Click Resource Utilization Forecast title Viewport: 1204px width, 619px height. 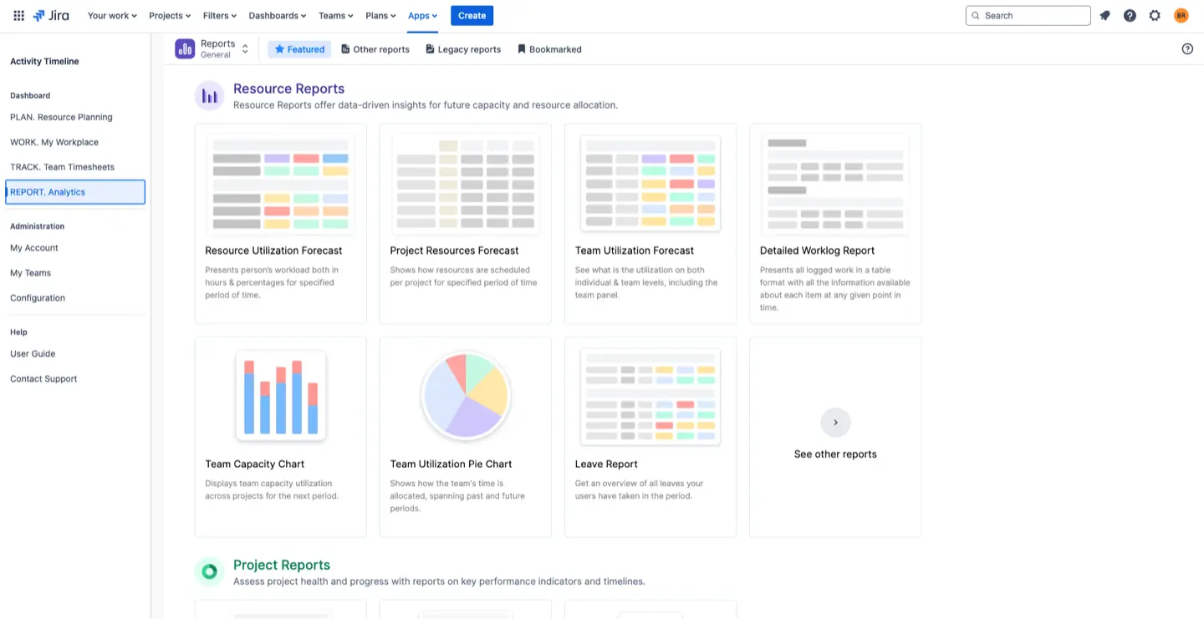pyautogui.click(x=273, y=251)
